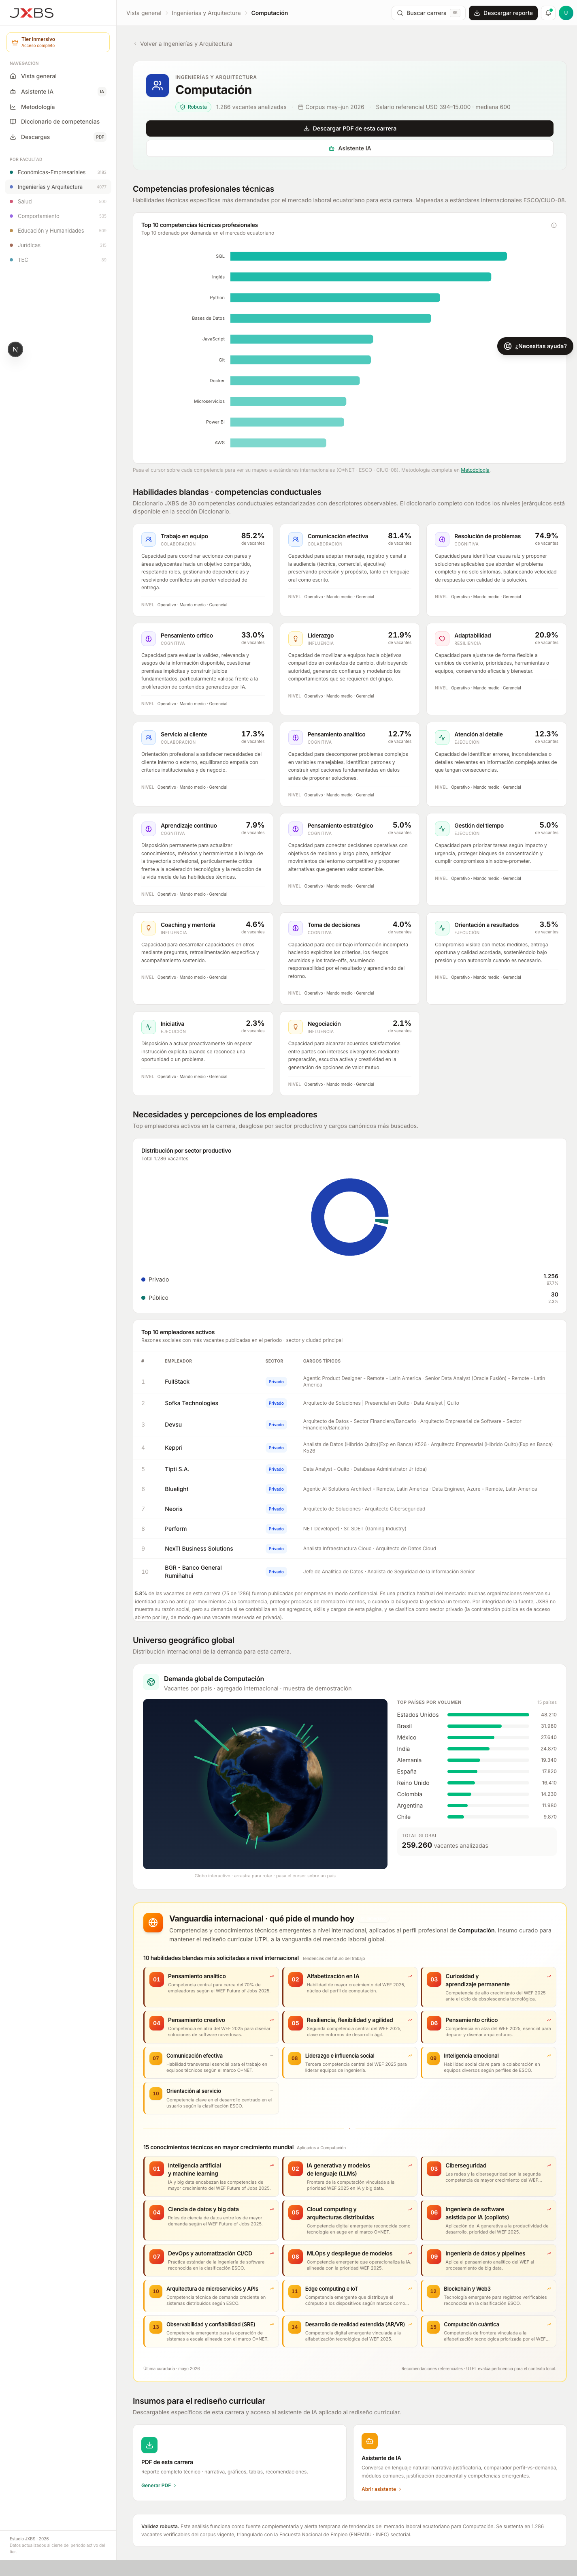
Task: Click the Gestión del tiempo card icon
Action: (x=442, y=828)
